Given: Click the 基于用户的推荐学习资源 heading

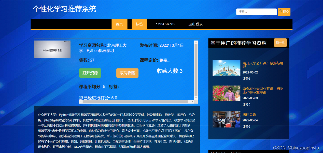Looking at the screenshot, I should [x=238, y=43].
